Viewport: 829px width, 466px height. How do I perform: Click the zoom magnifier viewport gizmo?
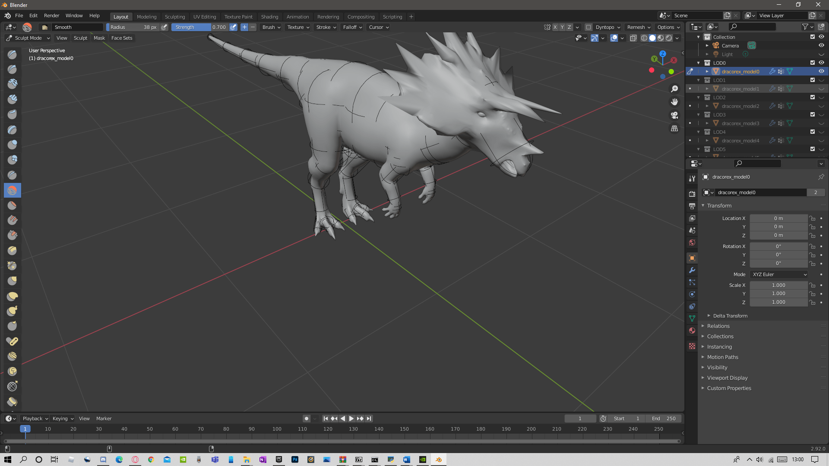point(674,89)
